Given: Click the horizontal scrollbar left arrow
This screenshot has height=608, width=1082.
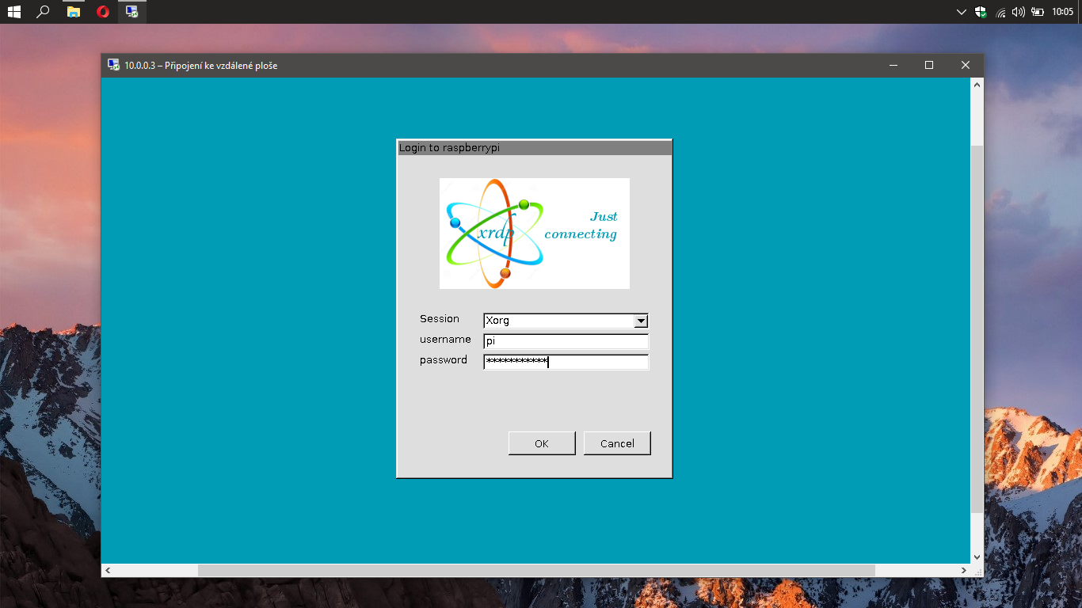Looking at the screenshot, I should click(108, 571).
